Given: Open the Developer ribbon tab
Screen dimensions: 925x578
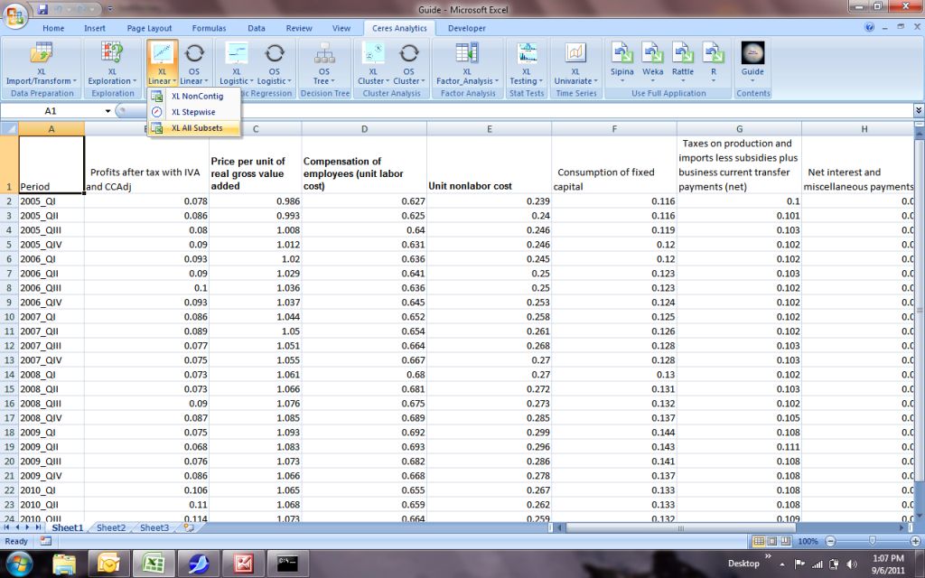Looking at the screenshot, I should point(467,28).
